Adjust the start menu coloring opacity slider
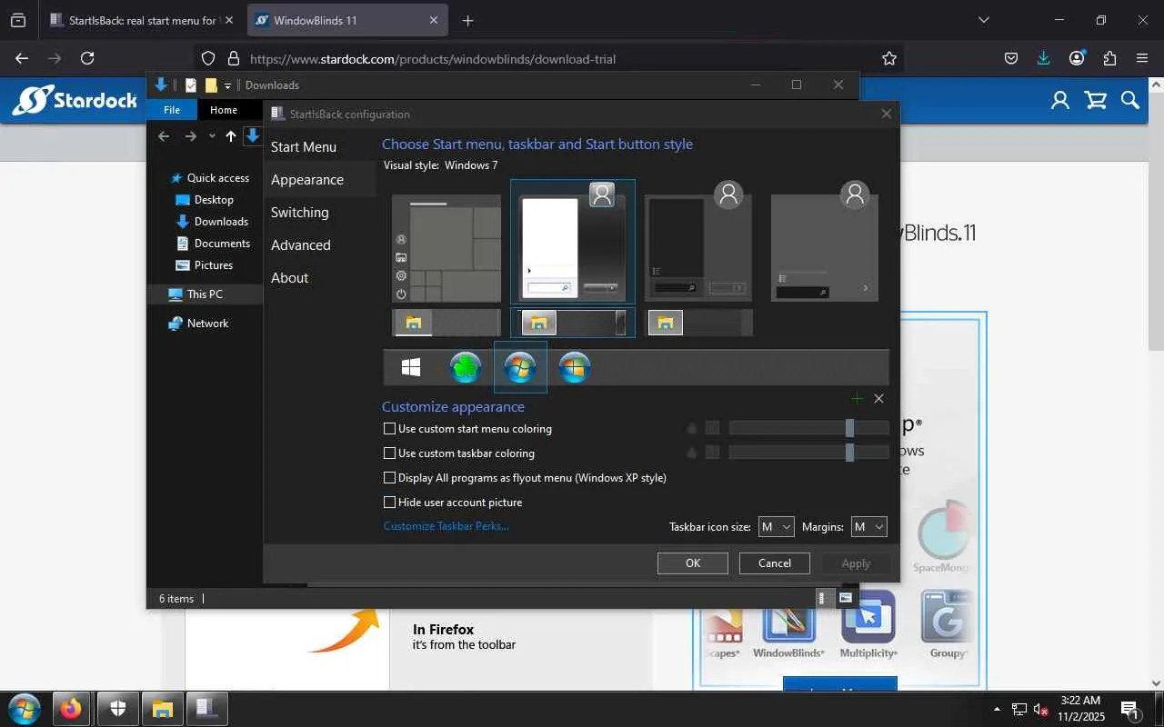Viewport: 1164px width, 727px height. pyautogui.click(x=849, y=428)
